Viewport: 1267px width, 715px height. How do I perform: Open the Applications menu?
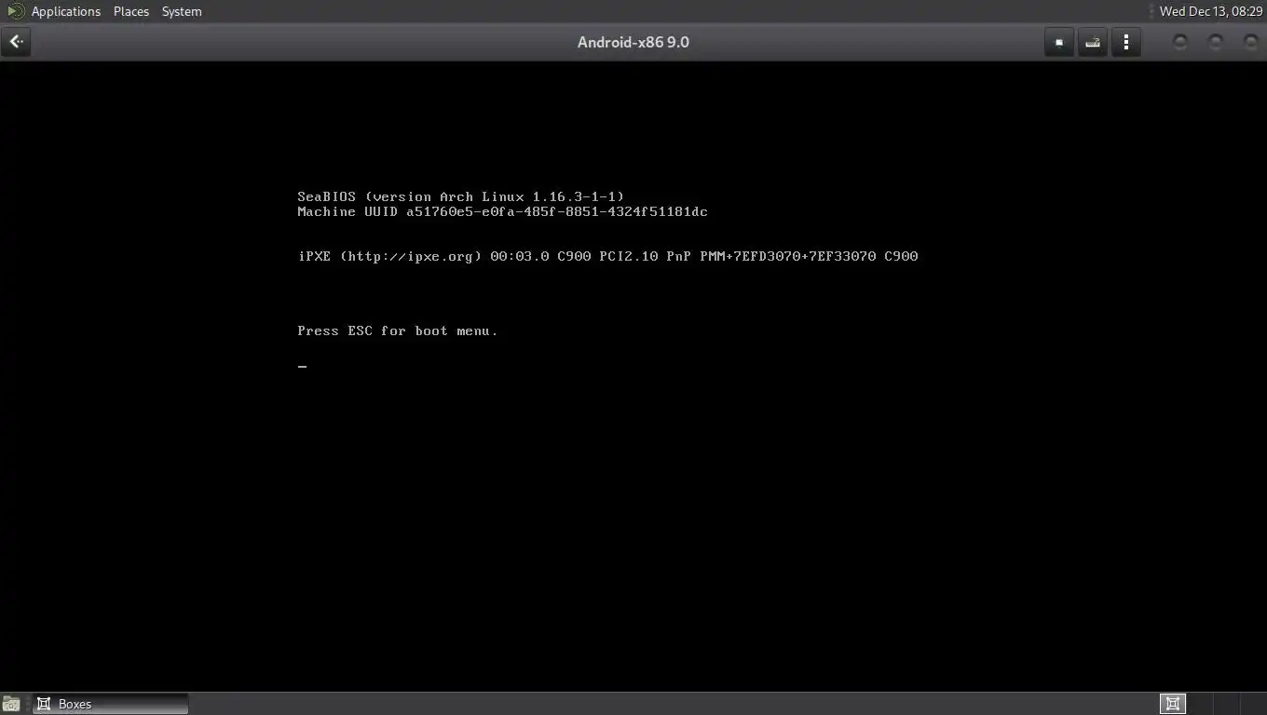click(65, 11)
